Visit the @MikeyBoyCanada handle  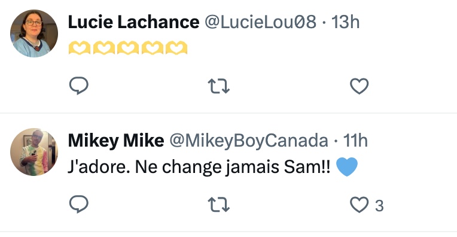[x=249, y=141]
